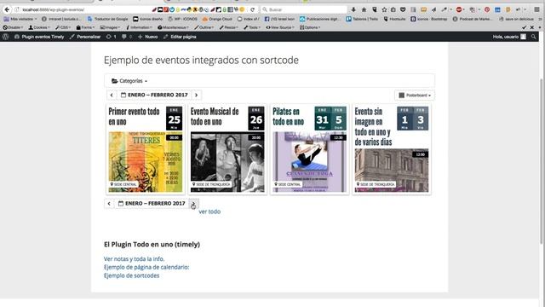Open the Outline menu in developer toolbar

pos(204,27)
